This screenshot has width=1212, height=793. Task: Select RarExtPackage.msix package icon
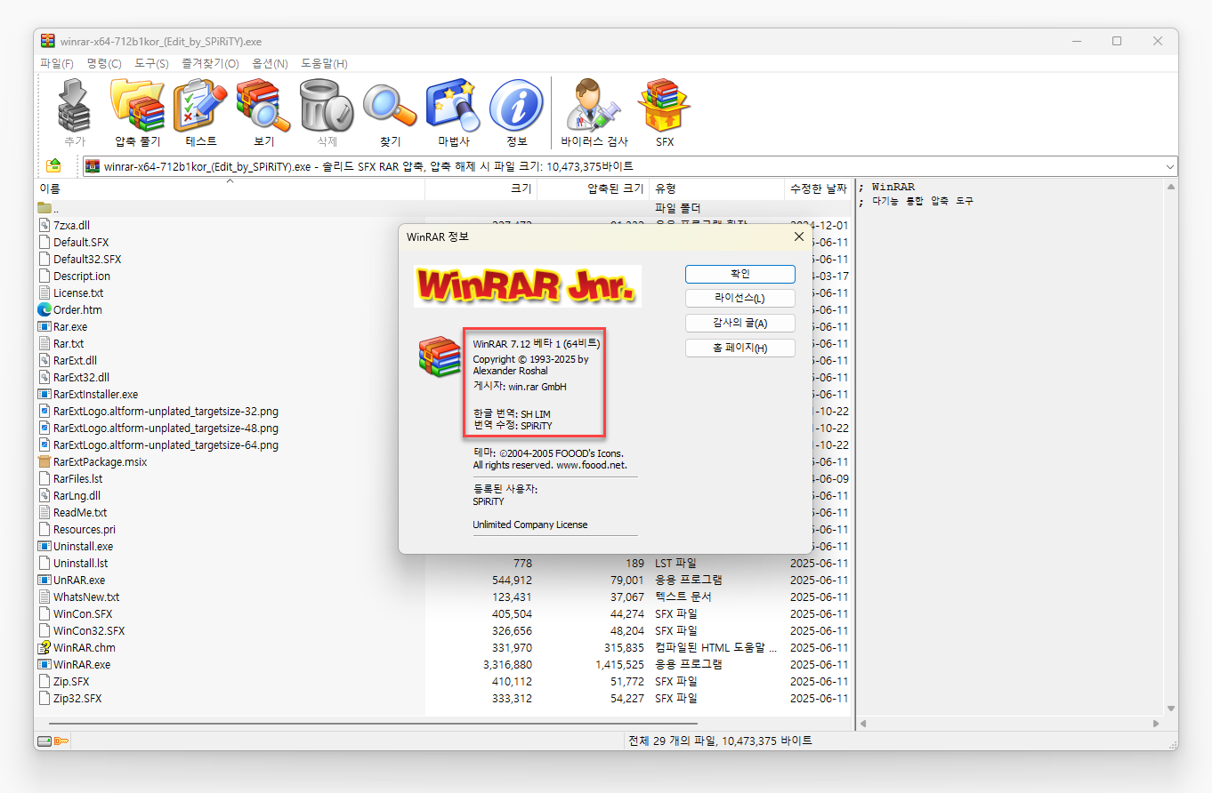coord(45,461)
